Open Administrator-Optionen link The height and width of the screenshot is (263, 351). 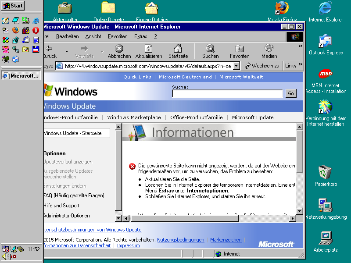pos(67,216)
